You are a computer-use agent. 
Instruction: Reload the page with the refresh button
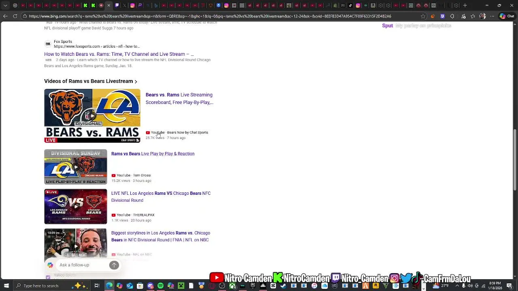15,16
